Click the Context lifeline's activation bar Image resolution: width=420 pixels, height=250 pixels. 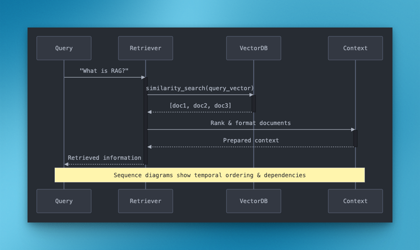[355, 138]
